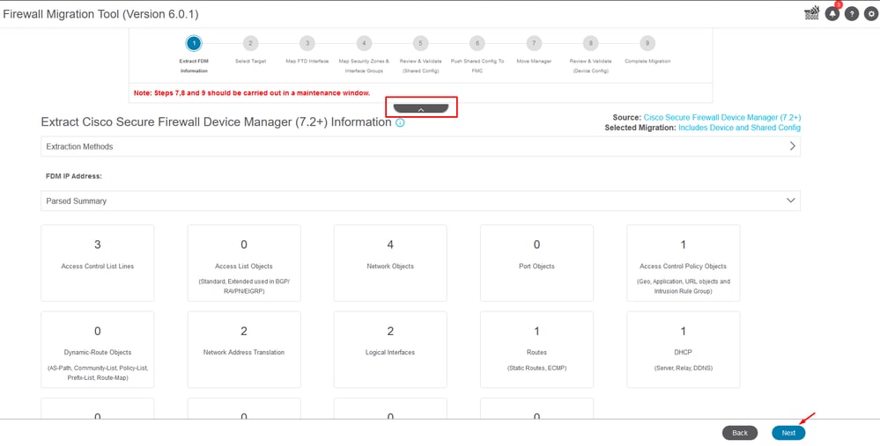Viewport: 880px width, 446px height.
Task: Collapse the Parsed Summary section
Action: coord(420,201)
